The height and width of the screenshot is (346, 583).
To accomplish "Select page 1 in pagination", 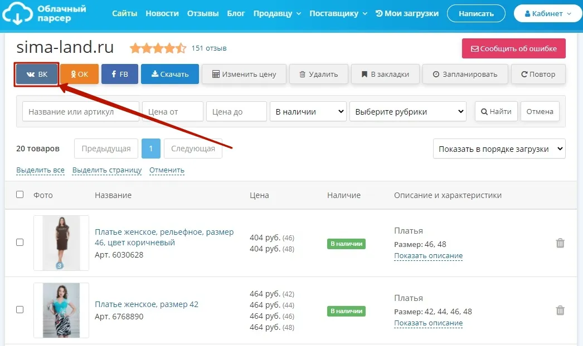I will click(x=151, y=149).
